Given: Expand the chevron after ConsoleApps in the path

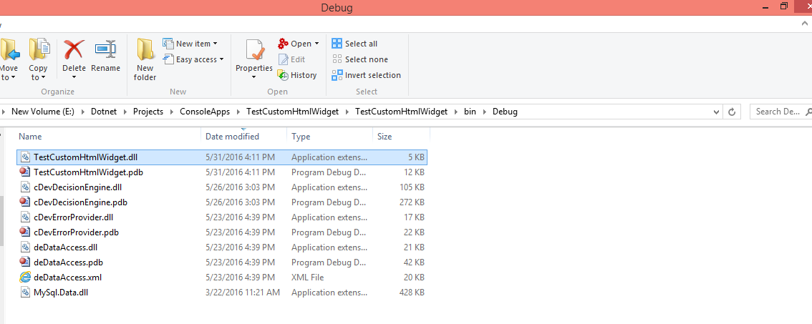Looking at the screenshot, I should 238,112.
